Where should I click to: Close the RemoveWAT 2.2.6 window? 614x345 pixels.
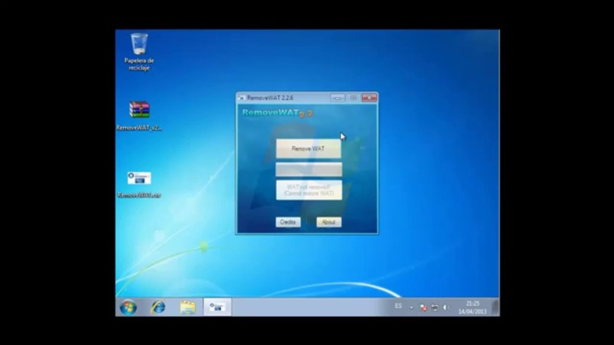coord(369,98)
